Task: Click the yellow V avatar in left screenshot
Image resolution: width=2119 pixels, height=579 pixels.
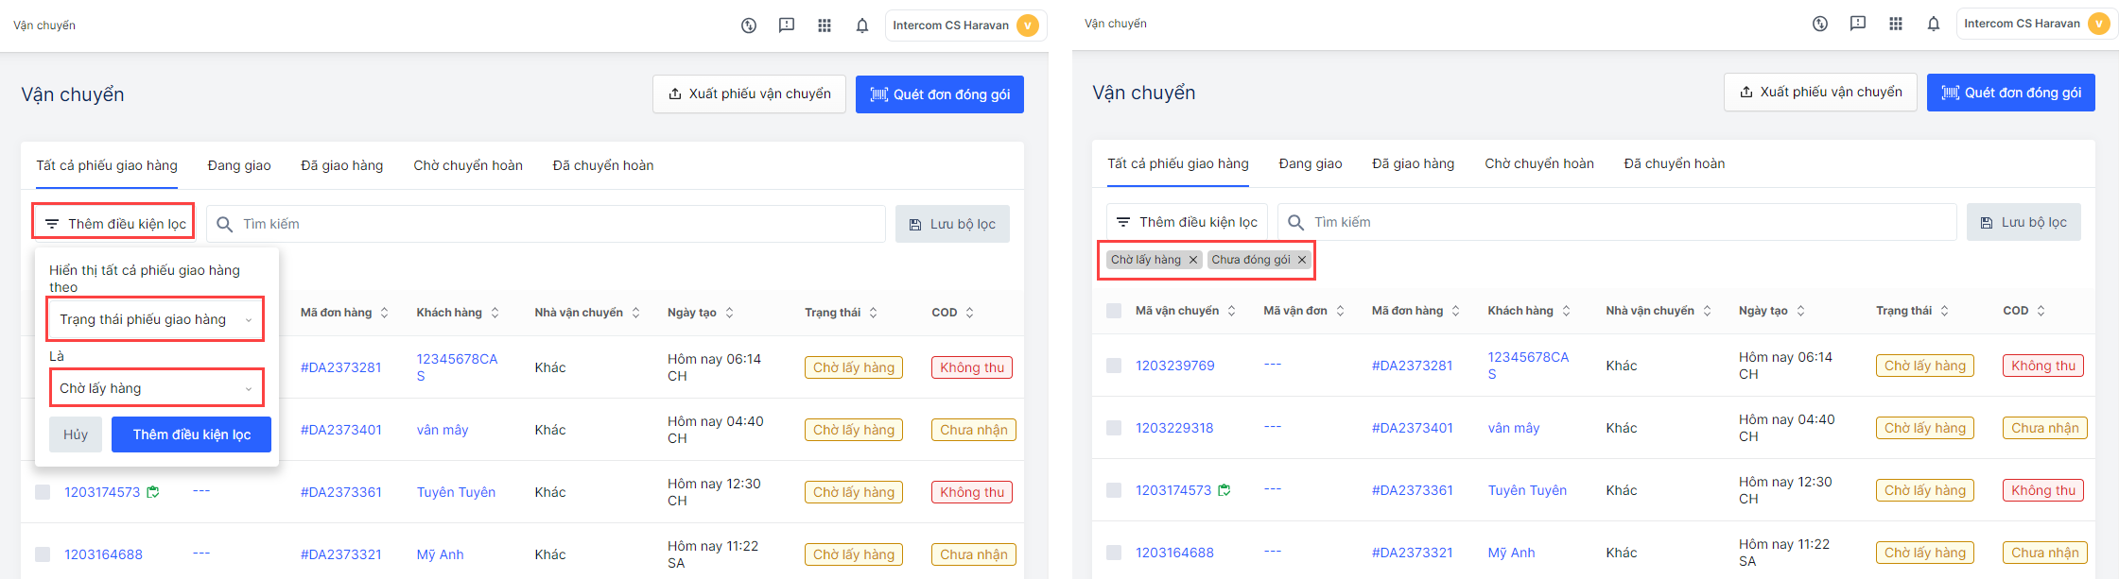Action: 1028,26
